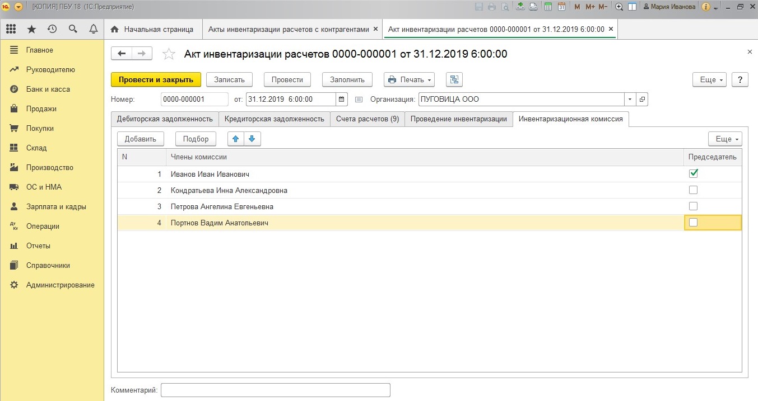Check chairman for Кондратьева Инна Александровна

point(694,190)
